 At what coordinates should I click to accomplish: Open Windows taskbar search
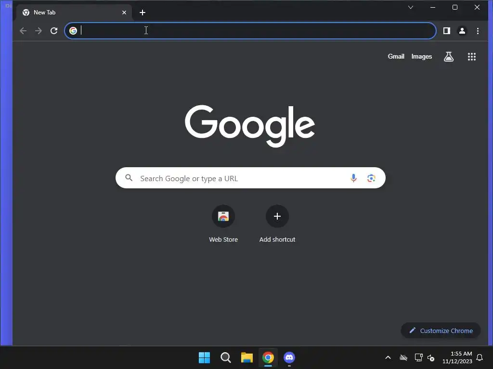click(x=225, y=357)
